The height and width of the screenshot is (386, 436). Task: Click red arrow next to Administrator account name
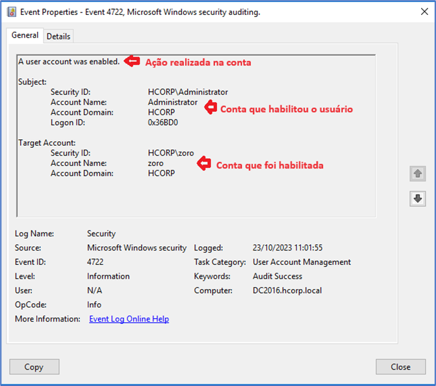[209, 107]
